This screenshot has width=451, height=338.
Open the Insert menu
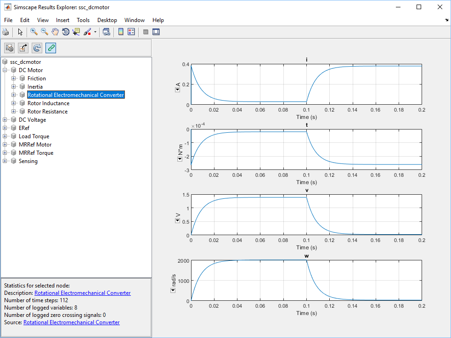point(62,20)
